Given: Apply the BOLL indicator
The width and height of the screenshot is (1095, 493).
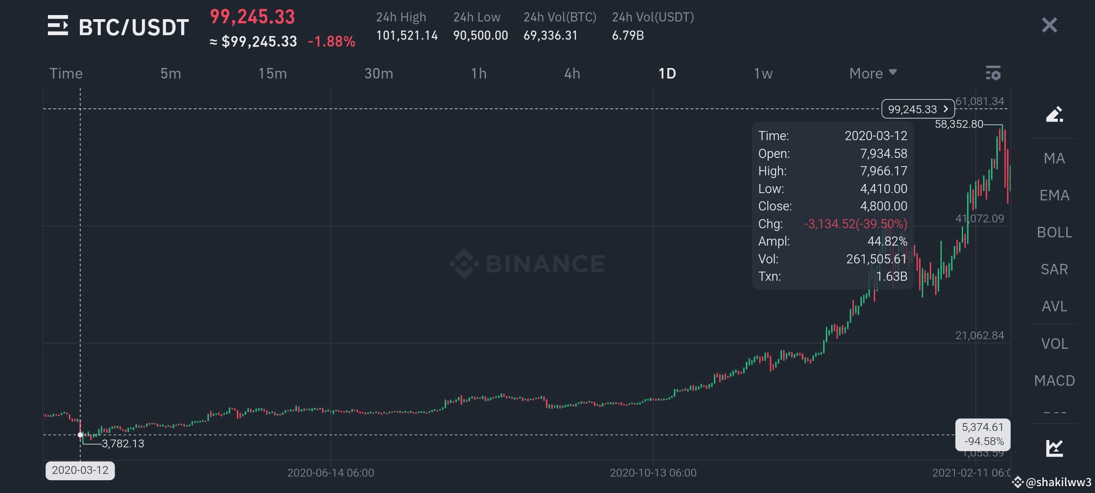Looking at the screenshot, I should pos(1054,232).
